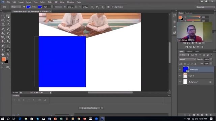Select the History Brush tool
The width and height of the screenshot is (216, 121).
8,33
